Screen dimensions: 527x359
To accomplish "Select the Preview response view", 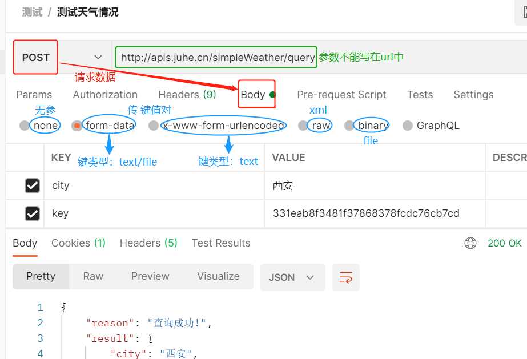I will 150,276.
